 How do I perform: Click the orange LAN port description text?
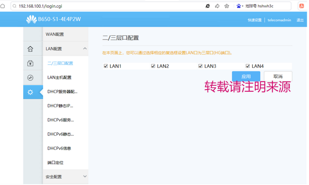tap(167, 53)
